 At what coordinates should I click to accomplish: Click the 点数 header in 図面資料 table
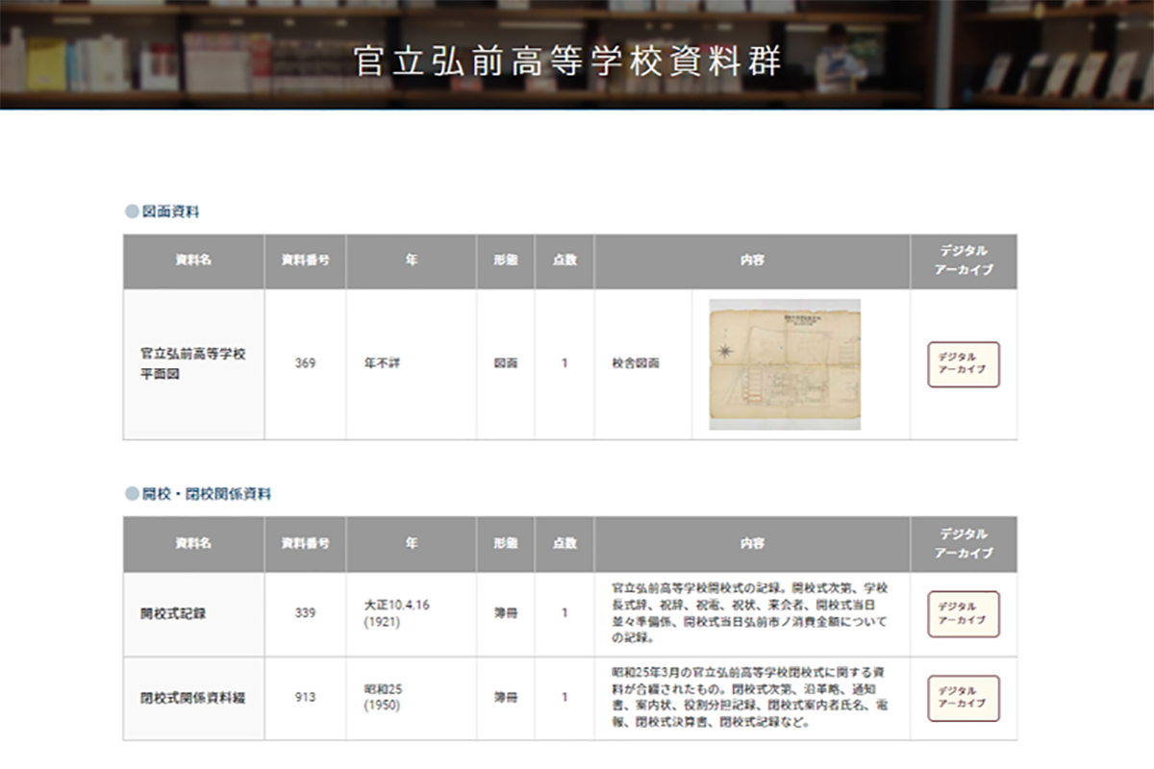[564, 261]
